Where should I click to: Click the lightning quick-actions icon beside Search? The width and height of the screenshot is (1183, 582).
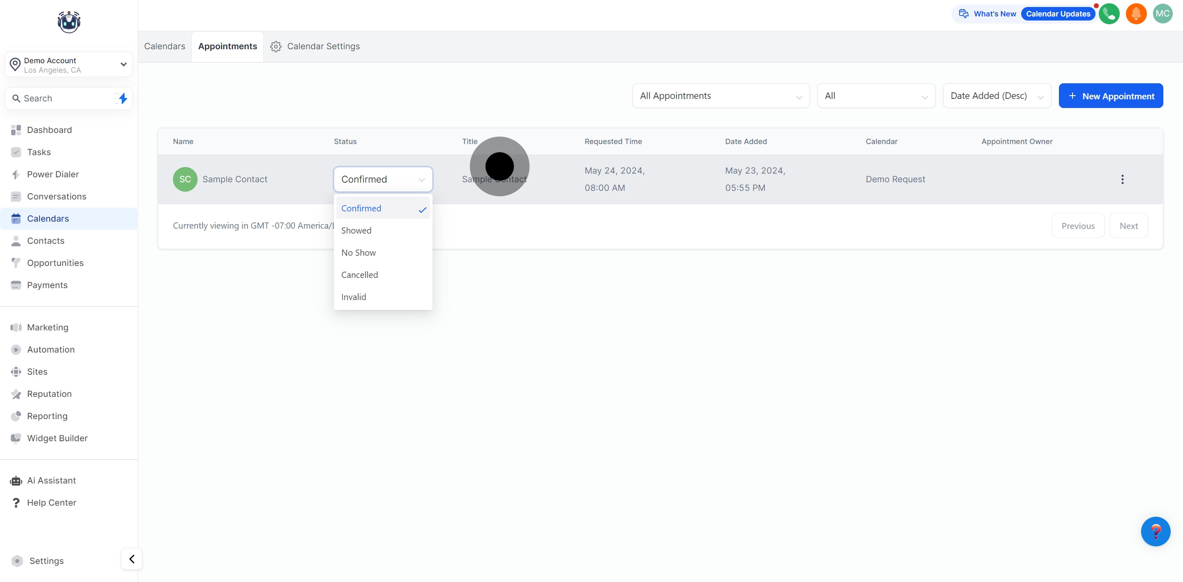122,98
